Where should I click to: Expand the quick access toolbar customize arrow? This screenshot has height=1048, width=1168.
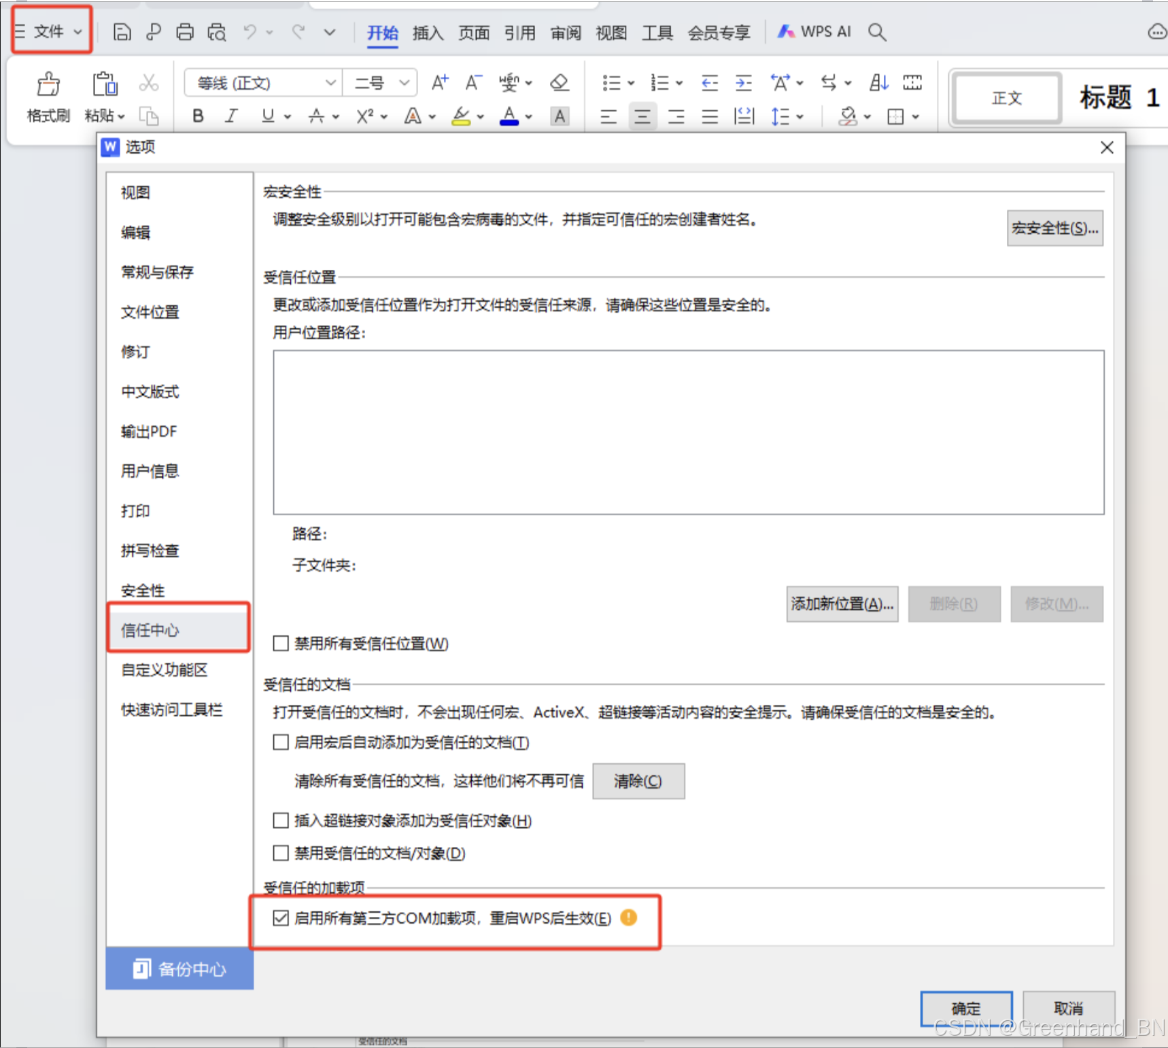(330, 32)
